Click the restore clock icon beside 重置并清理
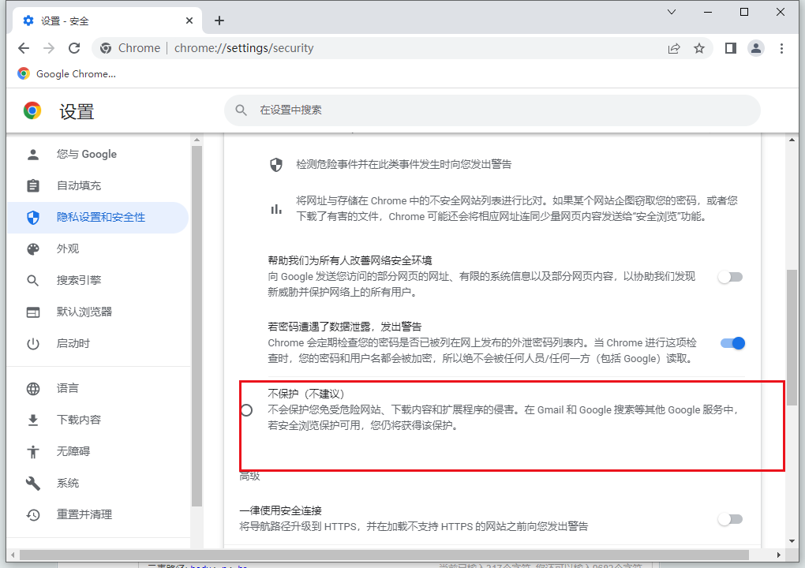The height and width of the screenshot is (568, 805). tap(33, 514)
